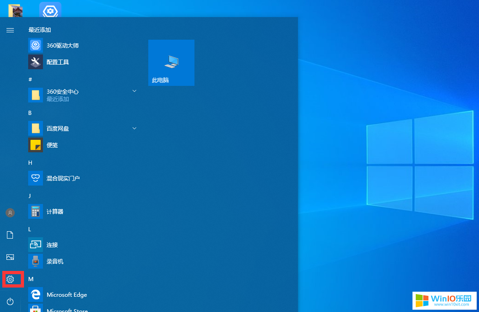Open the Pictures folder icon

pyautogui.click(x=10, y=257)
